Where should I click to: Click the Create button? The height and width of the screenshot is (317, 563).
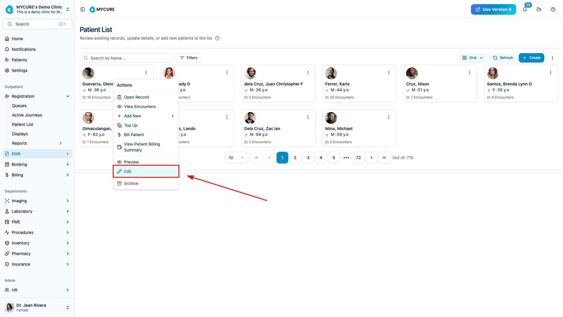coord(531,58)
